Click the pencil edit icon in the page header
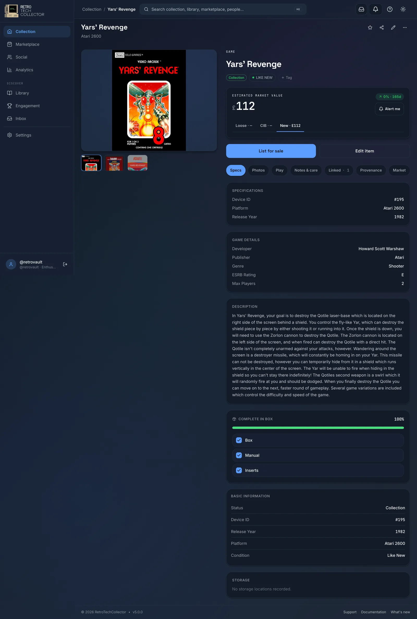This screenshot has height=619, width=417. [393, 27]
